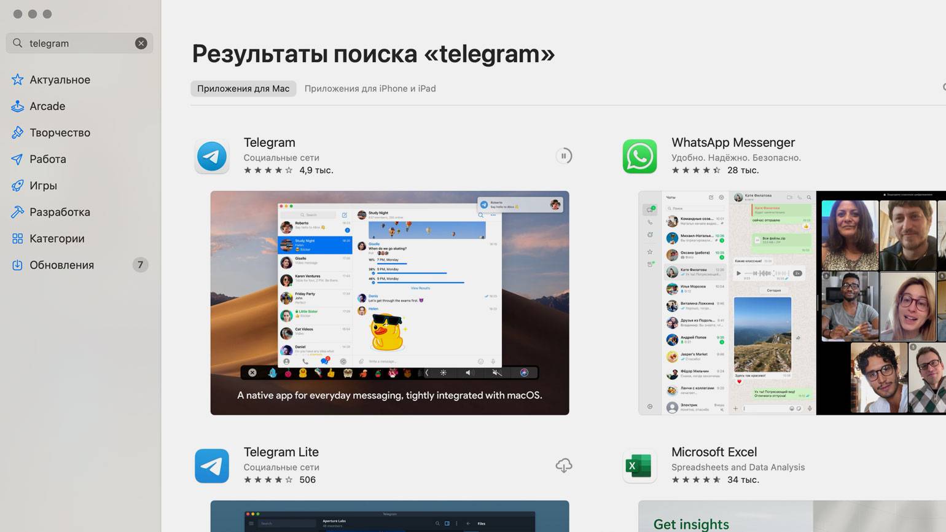Image resolution: width=946 pixels, height=532 pixels.
Task: Open the Telegram Lite screenshot preview
Action: tap(389, 516)
